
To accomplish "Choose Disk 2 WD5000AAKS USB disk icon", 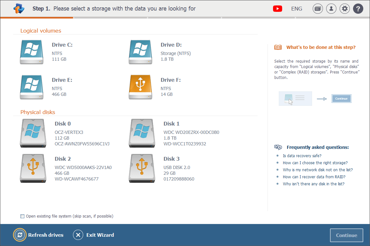I will [33, 168].
